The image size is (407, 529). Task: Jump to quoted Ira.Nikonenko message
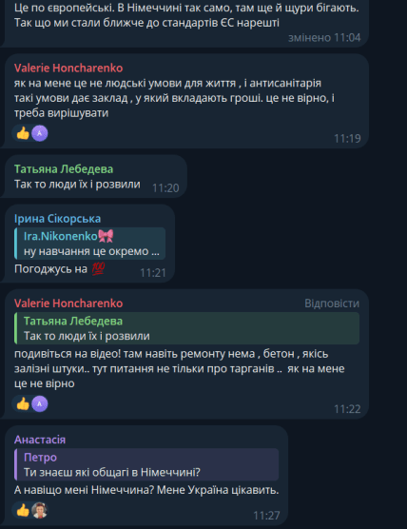[90, 244]
